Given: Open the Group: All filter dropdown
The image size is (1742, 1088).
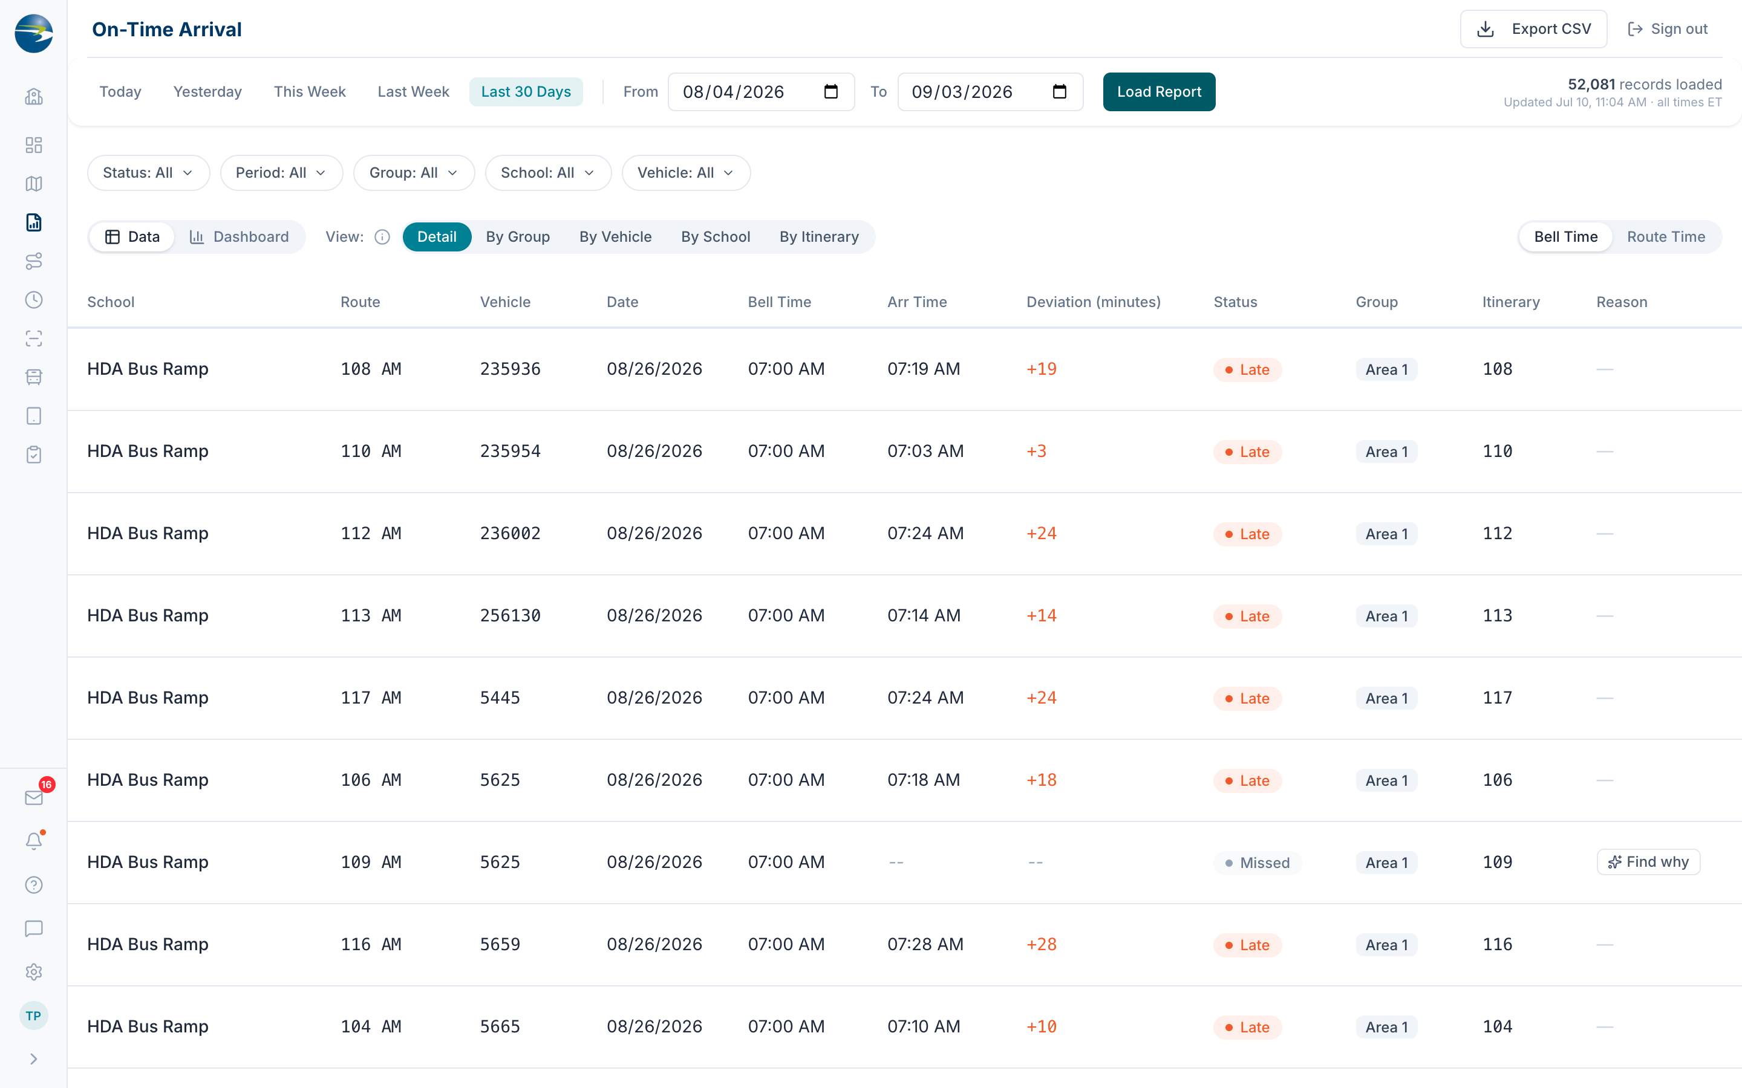Looking at the screenshot, I should pyautogui.click(x=414, y=173).
